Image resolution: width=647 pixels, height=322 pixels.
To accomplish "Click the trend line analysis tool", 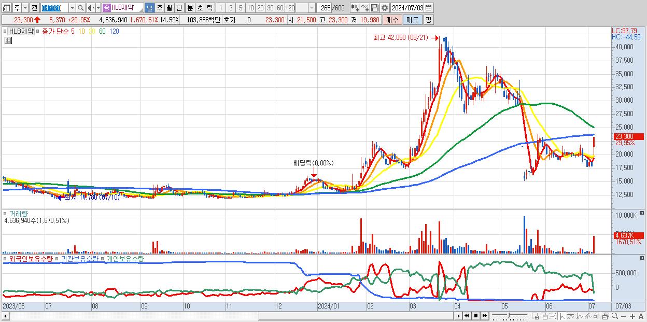I will click(571, 316).
